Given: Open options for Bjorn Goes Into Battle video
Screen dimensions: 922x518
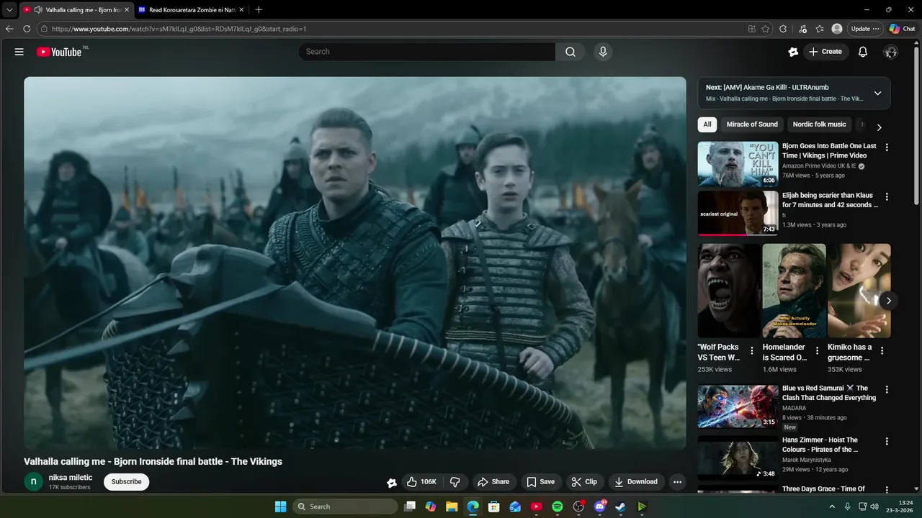Looking at the screenshot, I should pos(887,147).
